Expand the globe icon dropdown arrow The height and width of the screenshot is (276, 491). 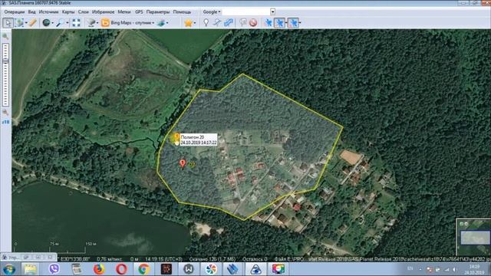point(52,23)
